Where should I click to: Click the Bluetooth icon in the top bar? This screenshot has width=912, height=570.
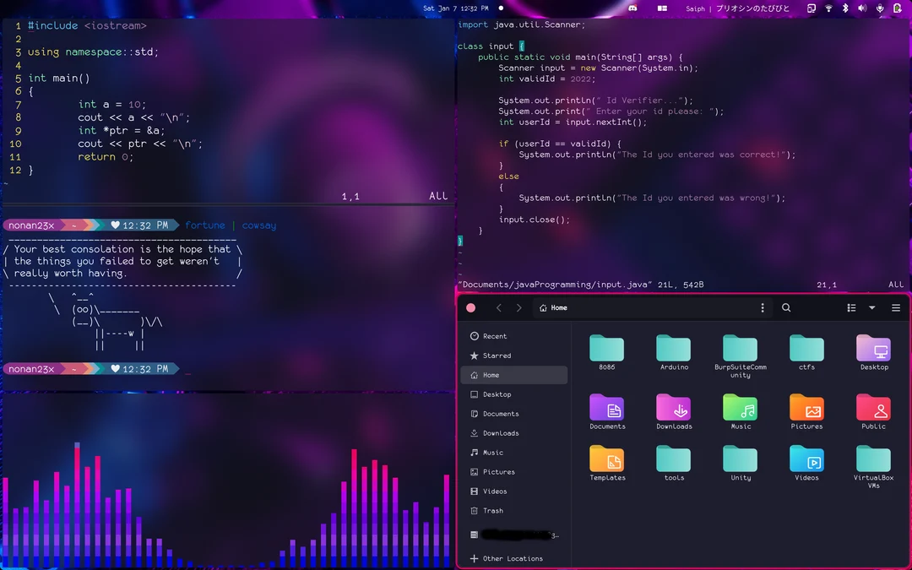point(846,8)
